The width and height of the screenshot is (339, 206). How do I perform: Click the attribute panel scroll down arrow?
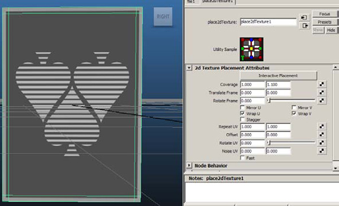click(335, 168)
